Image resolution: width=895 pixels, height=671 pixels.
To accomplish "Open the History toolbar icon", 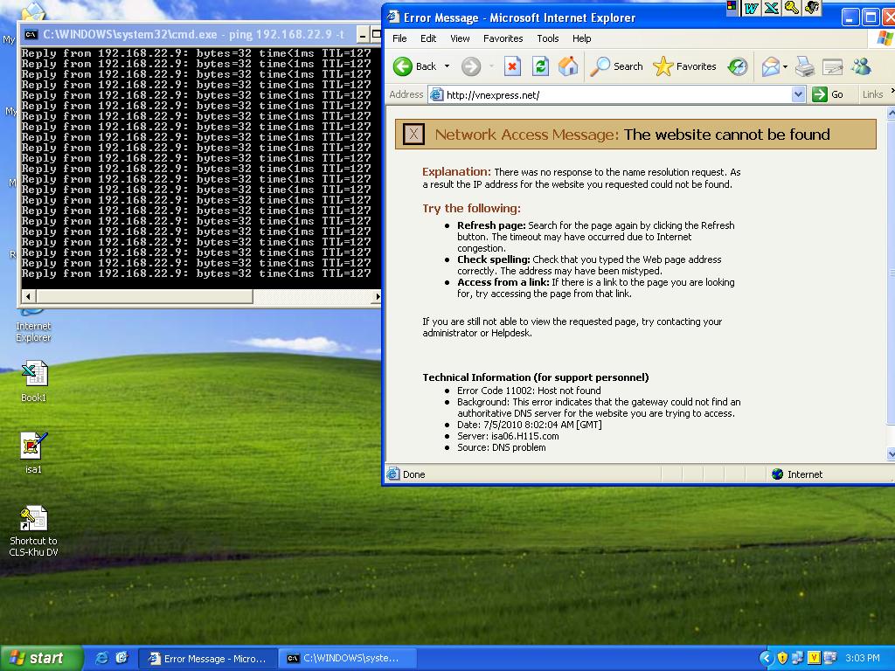I will tap(738, 66).
